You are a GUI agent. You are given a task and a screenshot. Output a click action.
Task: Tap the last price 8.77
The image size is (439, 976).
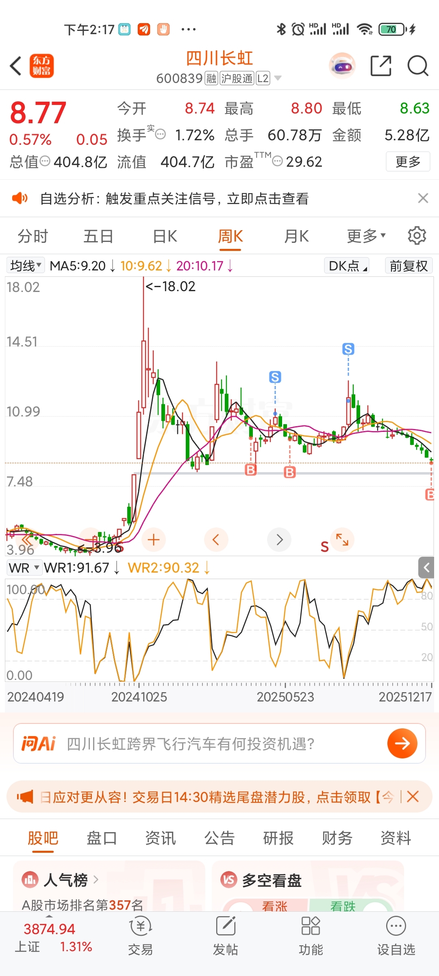point(38,113)
